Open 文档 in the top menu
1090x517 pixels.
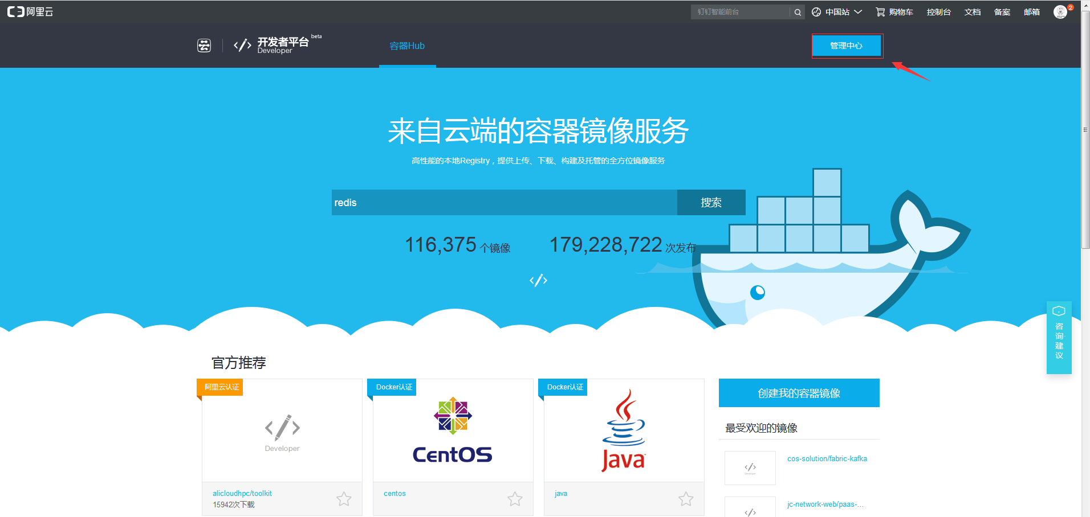(972, 12)
